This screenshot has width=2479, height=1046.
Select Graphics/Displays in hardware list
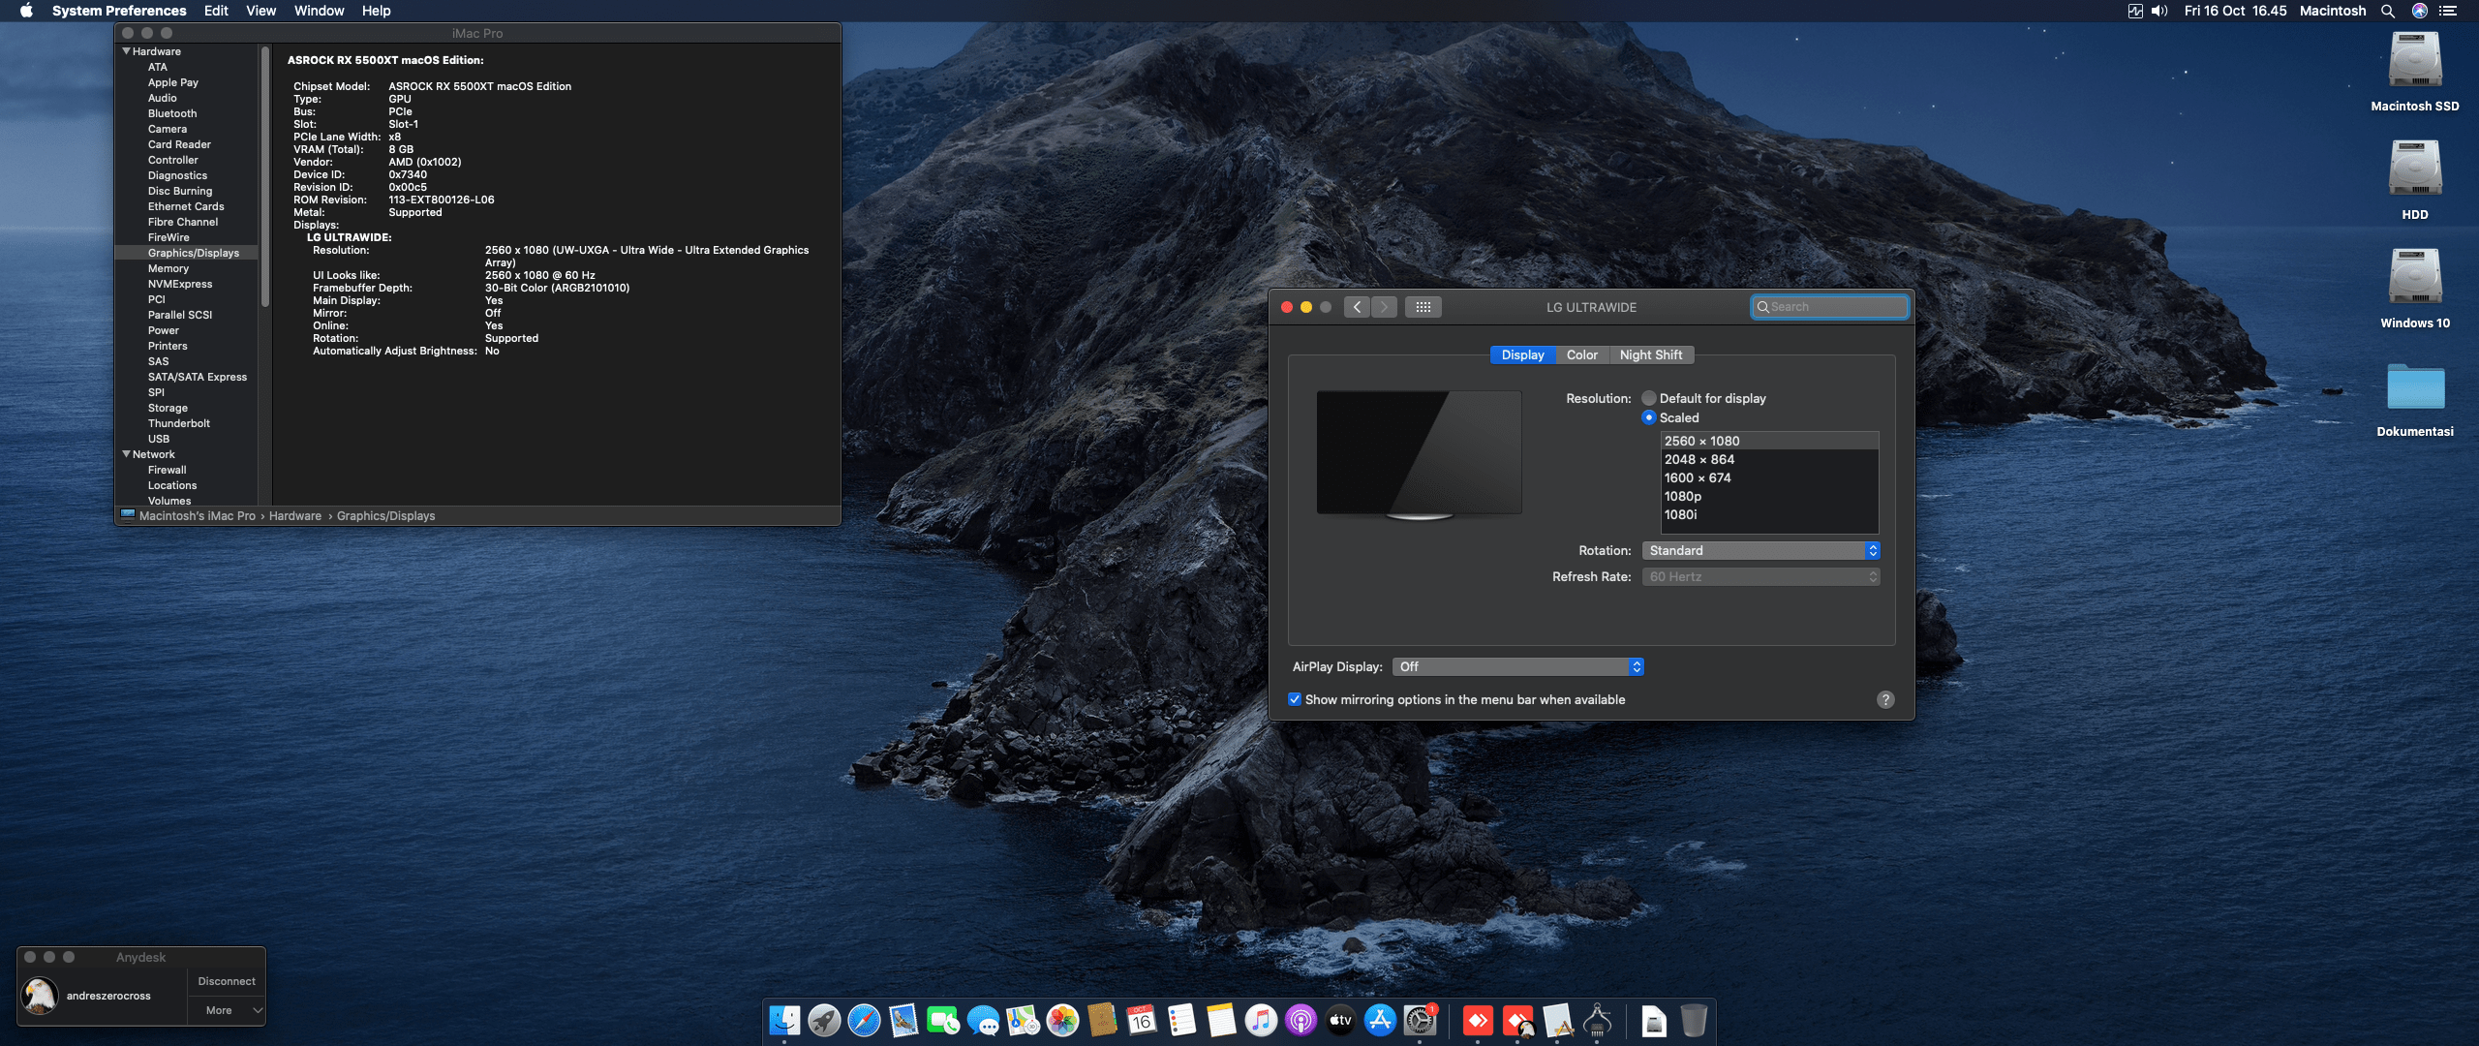[x=187, y=253]
